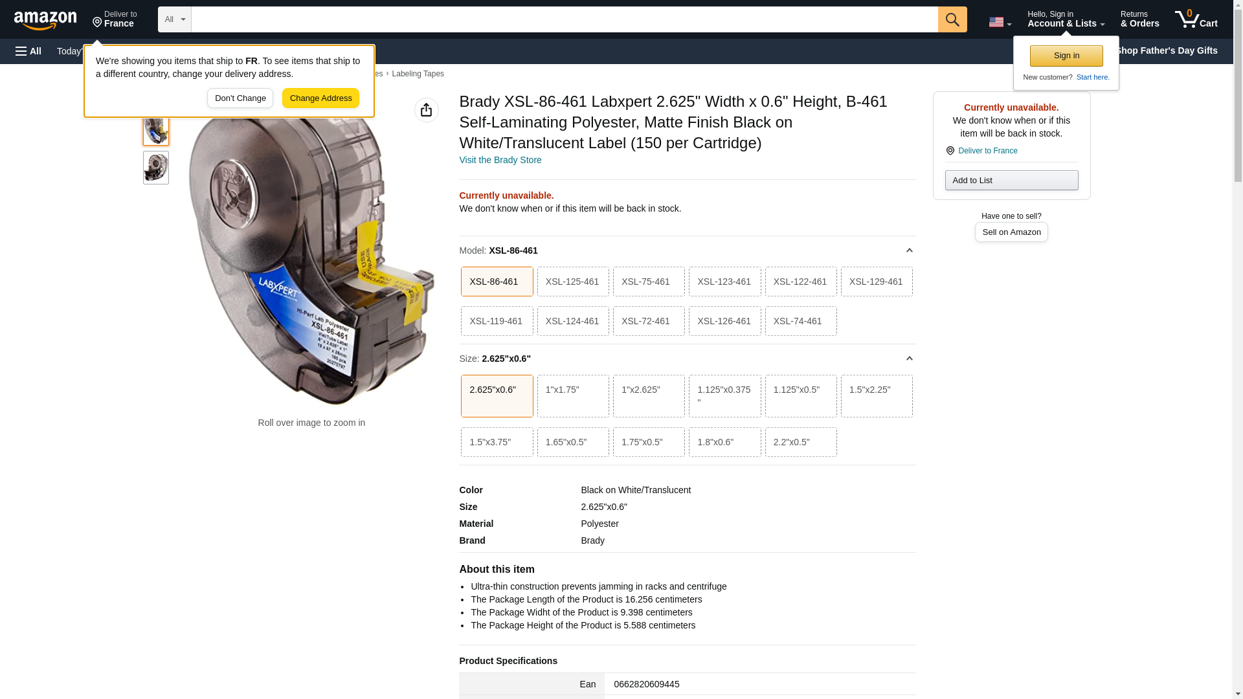Visit the Brady Store link

(500, 160)
